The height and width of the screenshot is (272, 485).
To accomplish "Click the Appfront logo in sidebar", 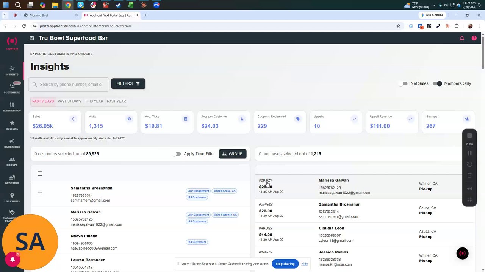I will [12, 43].
